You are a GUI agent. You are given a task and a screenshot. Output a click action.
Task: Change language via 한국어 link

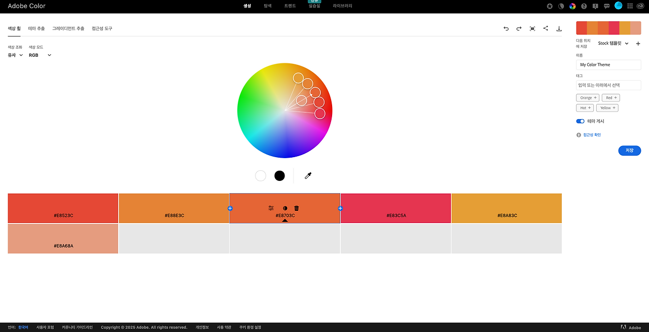click(23, 327)
